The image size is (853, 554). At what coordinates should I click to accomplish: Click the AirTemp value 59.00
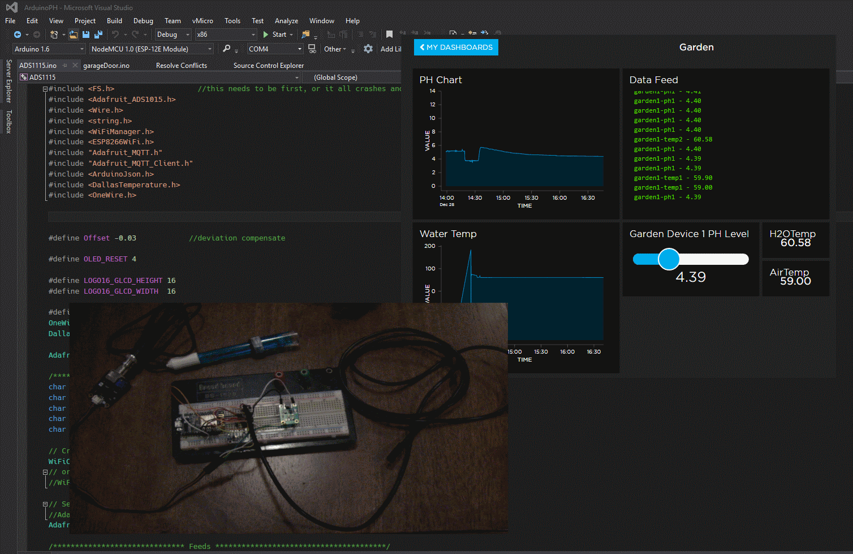[795, 281]
